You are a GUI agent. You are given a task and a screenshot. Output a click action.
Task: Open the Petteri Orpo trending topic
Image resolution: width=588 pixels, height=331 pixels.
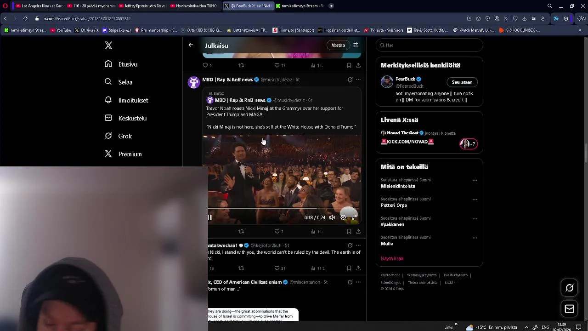click(x=394, y=205)
